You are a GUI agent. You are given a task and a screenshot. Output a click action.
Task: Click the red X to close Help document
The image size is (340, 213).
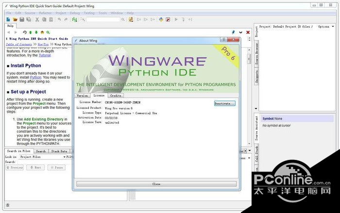pyautogui.click(x=249, y=32)
